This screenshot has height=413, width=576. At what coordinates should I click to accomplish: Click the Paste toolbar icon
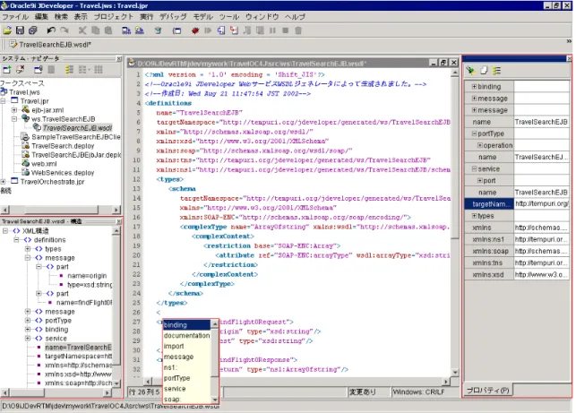point(108,30)
